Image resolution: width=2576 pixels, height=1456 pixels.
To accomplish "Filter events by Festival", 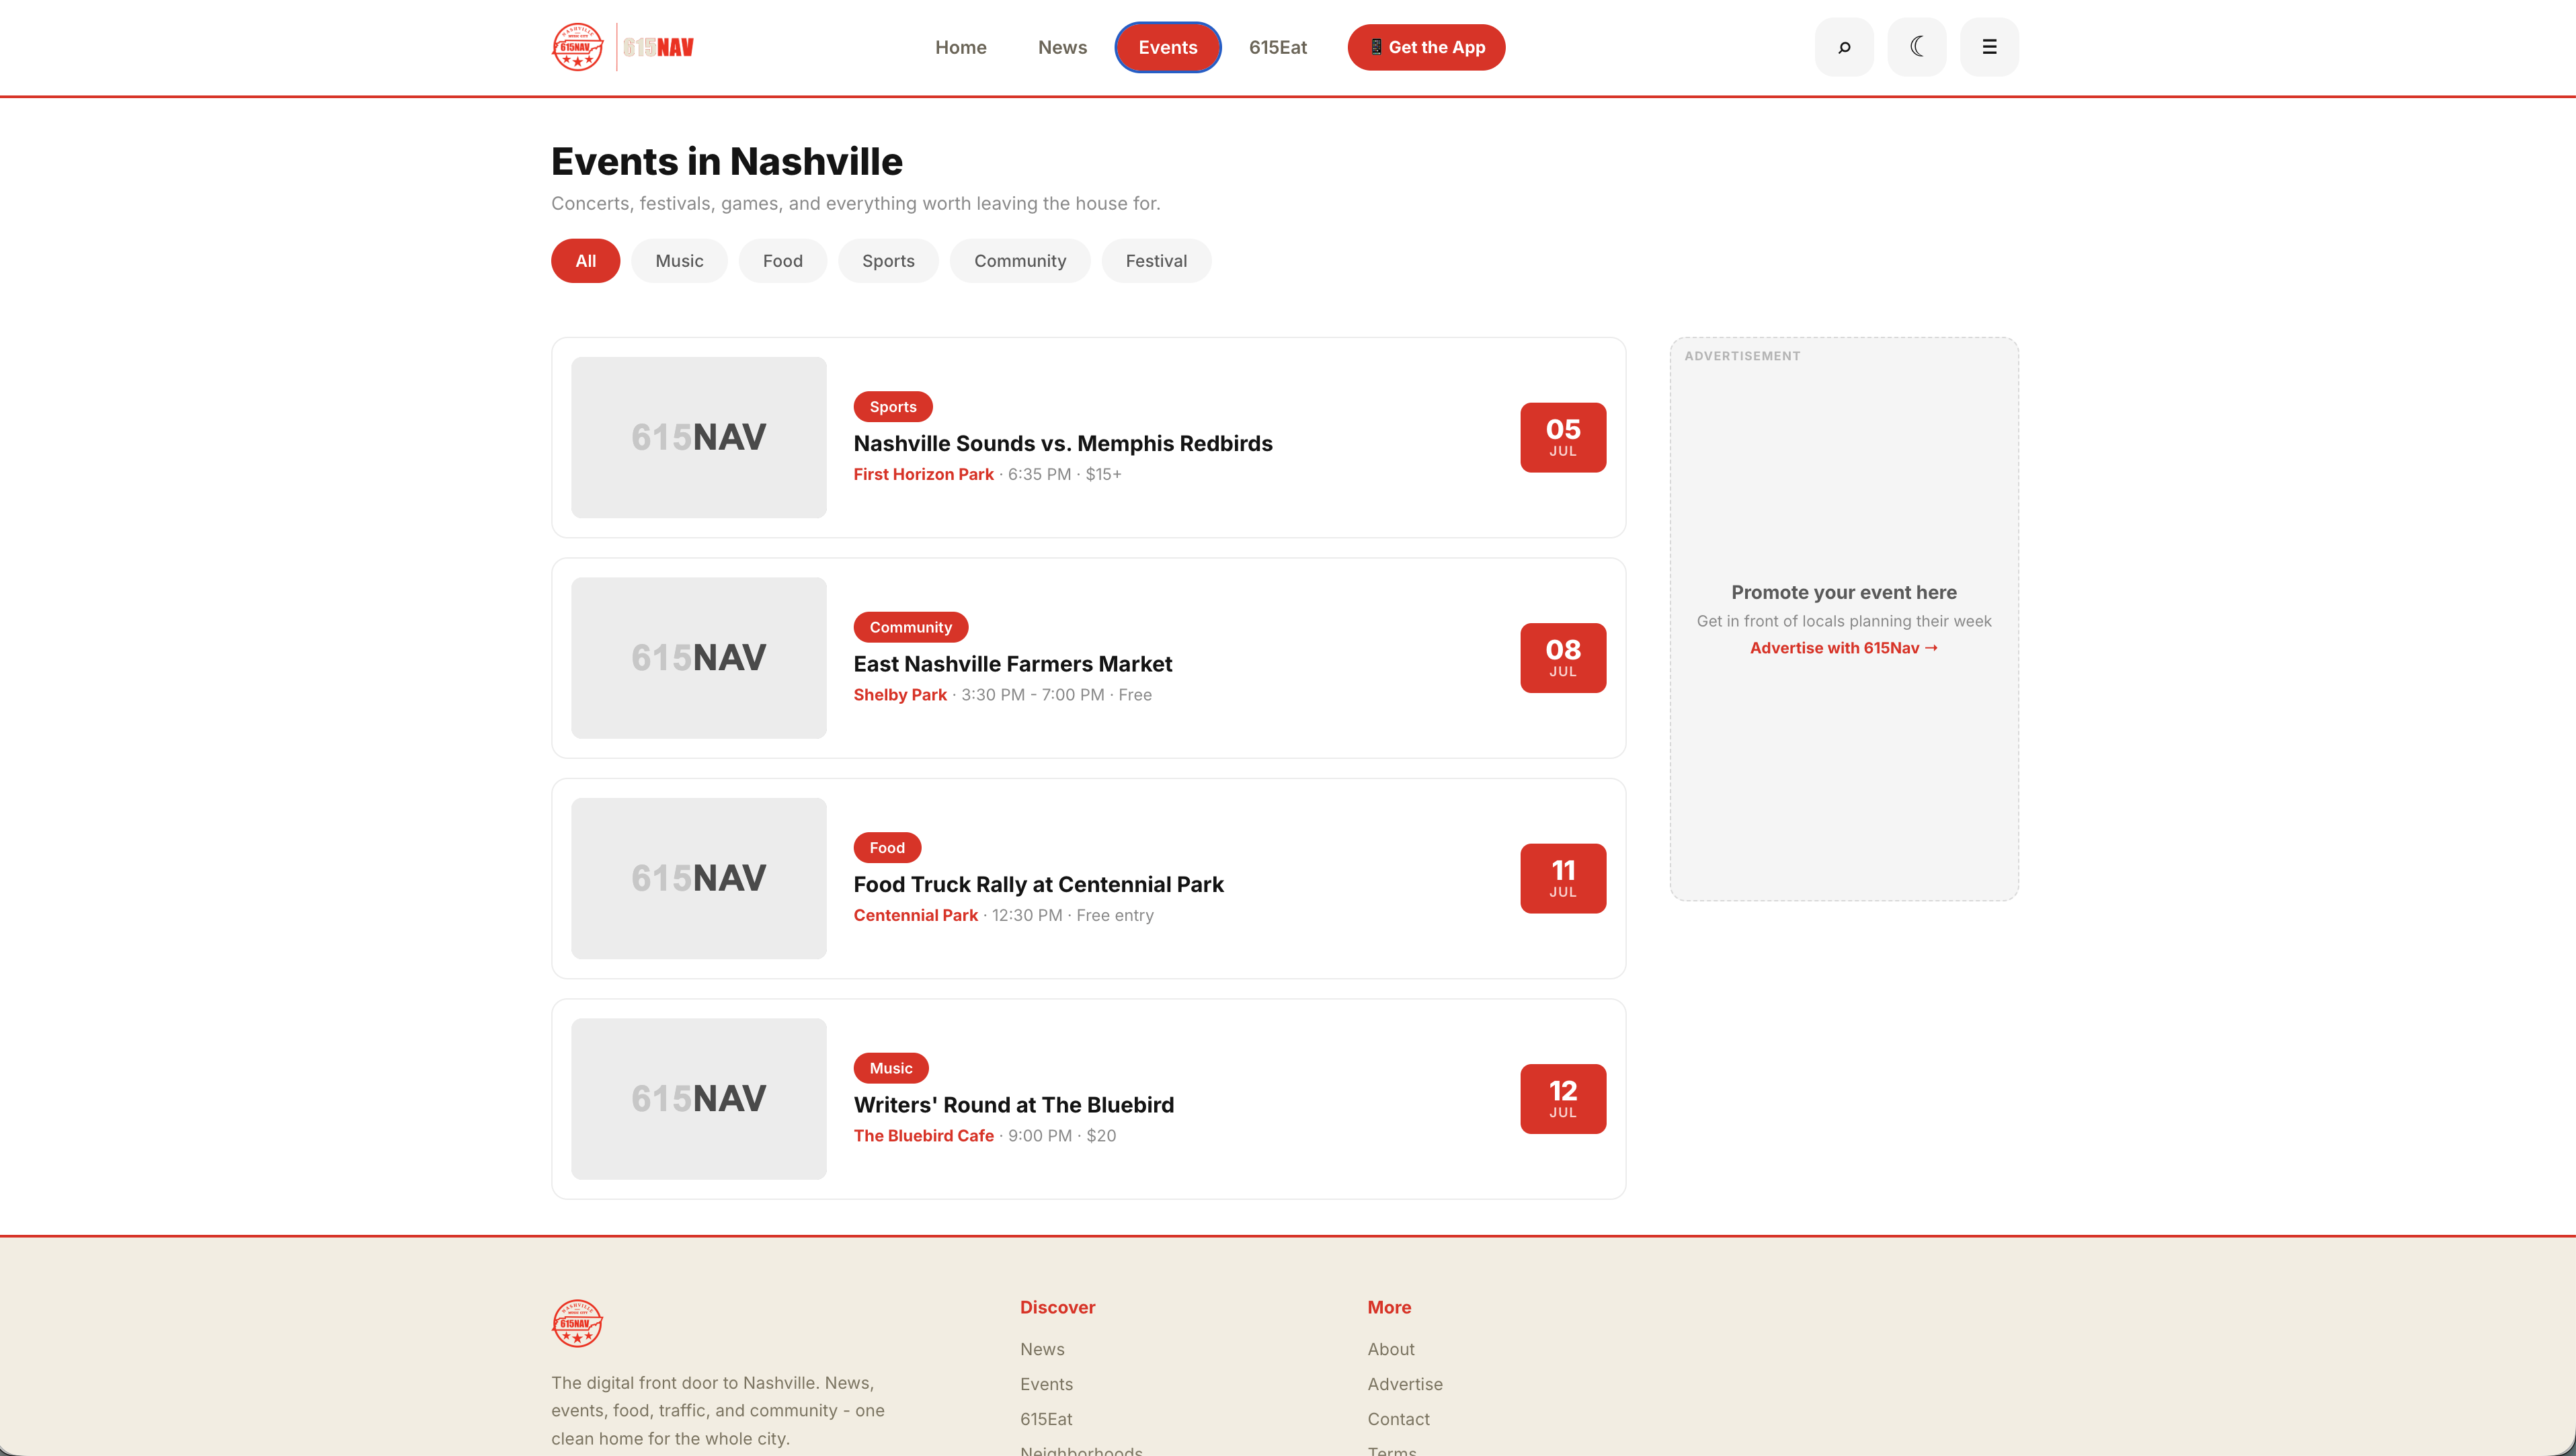I will coord(1156,261).
